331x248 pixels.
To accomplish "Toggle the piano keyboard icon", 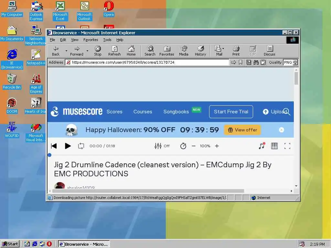I will click(274, 146).
